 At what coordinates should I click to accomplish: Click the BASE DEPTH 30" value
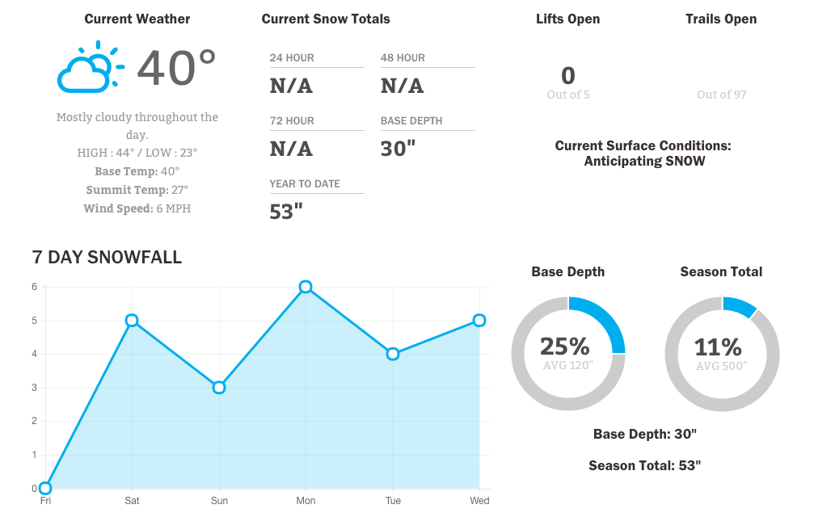[398, 149]
